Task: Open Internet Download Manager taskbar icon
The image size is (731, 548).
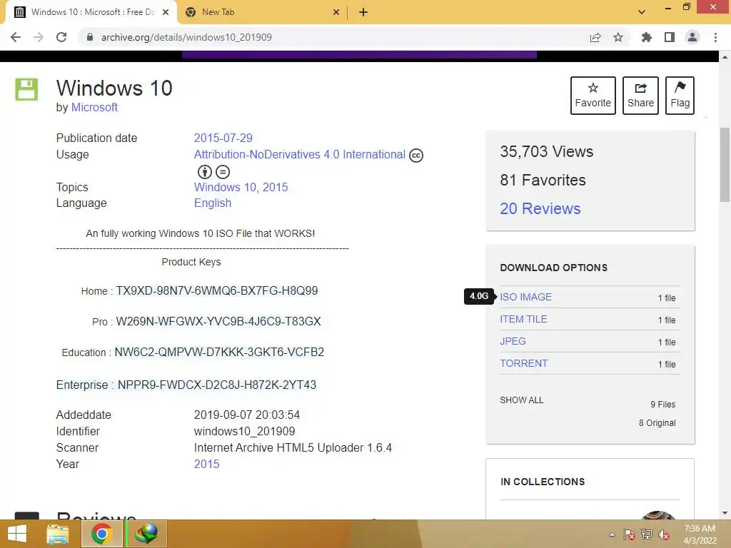Action: pos(146,534)
